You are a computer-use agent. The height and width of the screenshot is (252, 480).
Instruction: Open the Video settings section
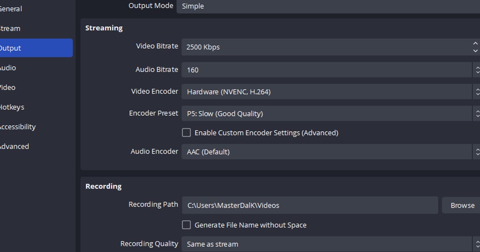coord(8,87)
